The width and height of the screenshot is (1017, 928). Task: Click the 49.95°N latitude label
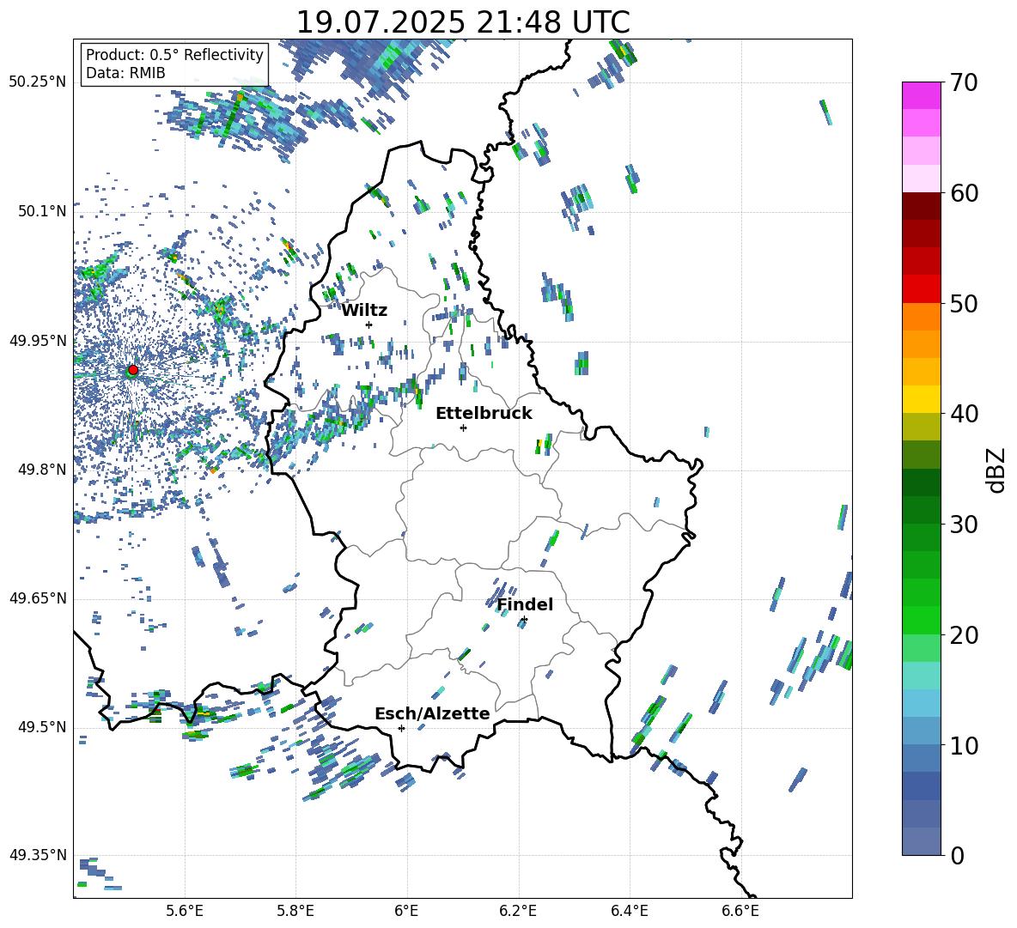pos(38,340)
